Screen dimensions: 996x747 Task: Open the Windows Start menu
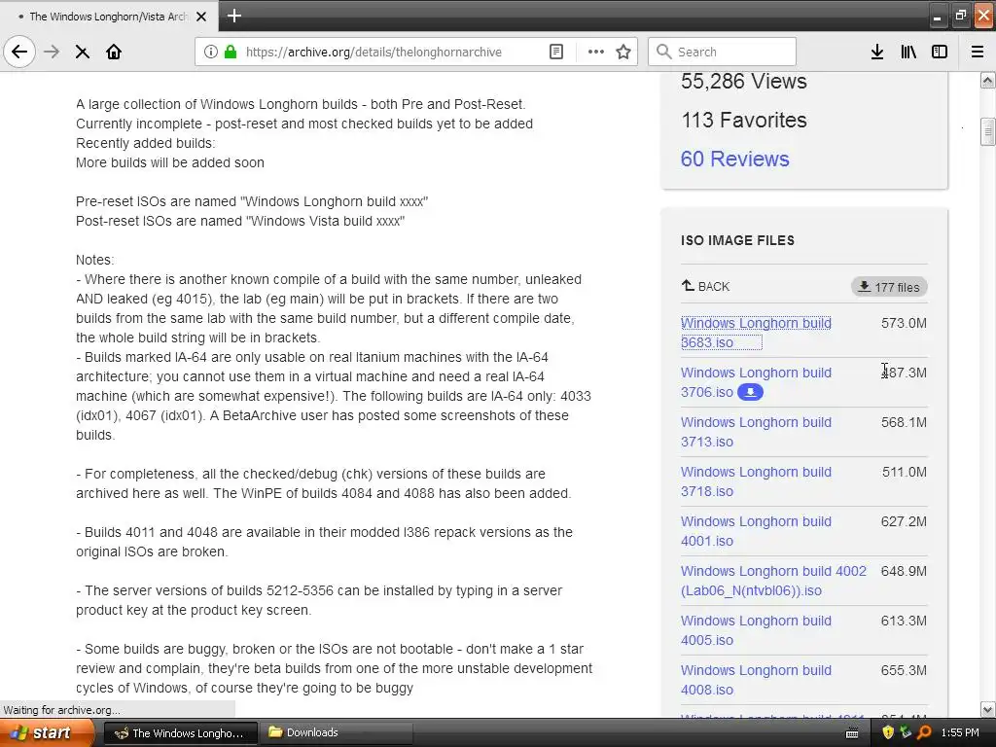(47, 732)
